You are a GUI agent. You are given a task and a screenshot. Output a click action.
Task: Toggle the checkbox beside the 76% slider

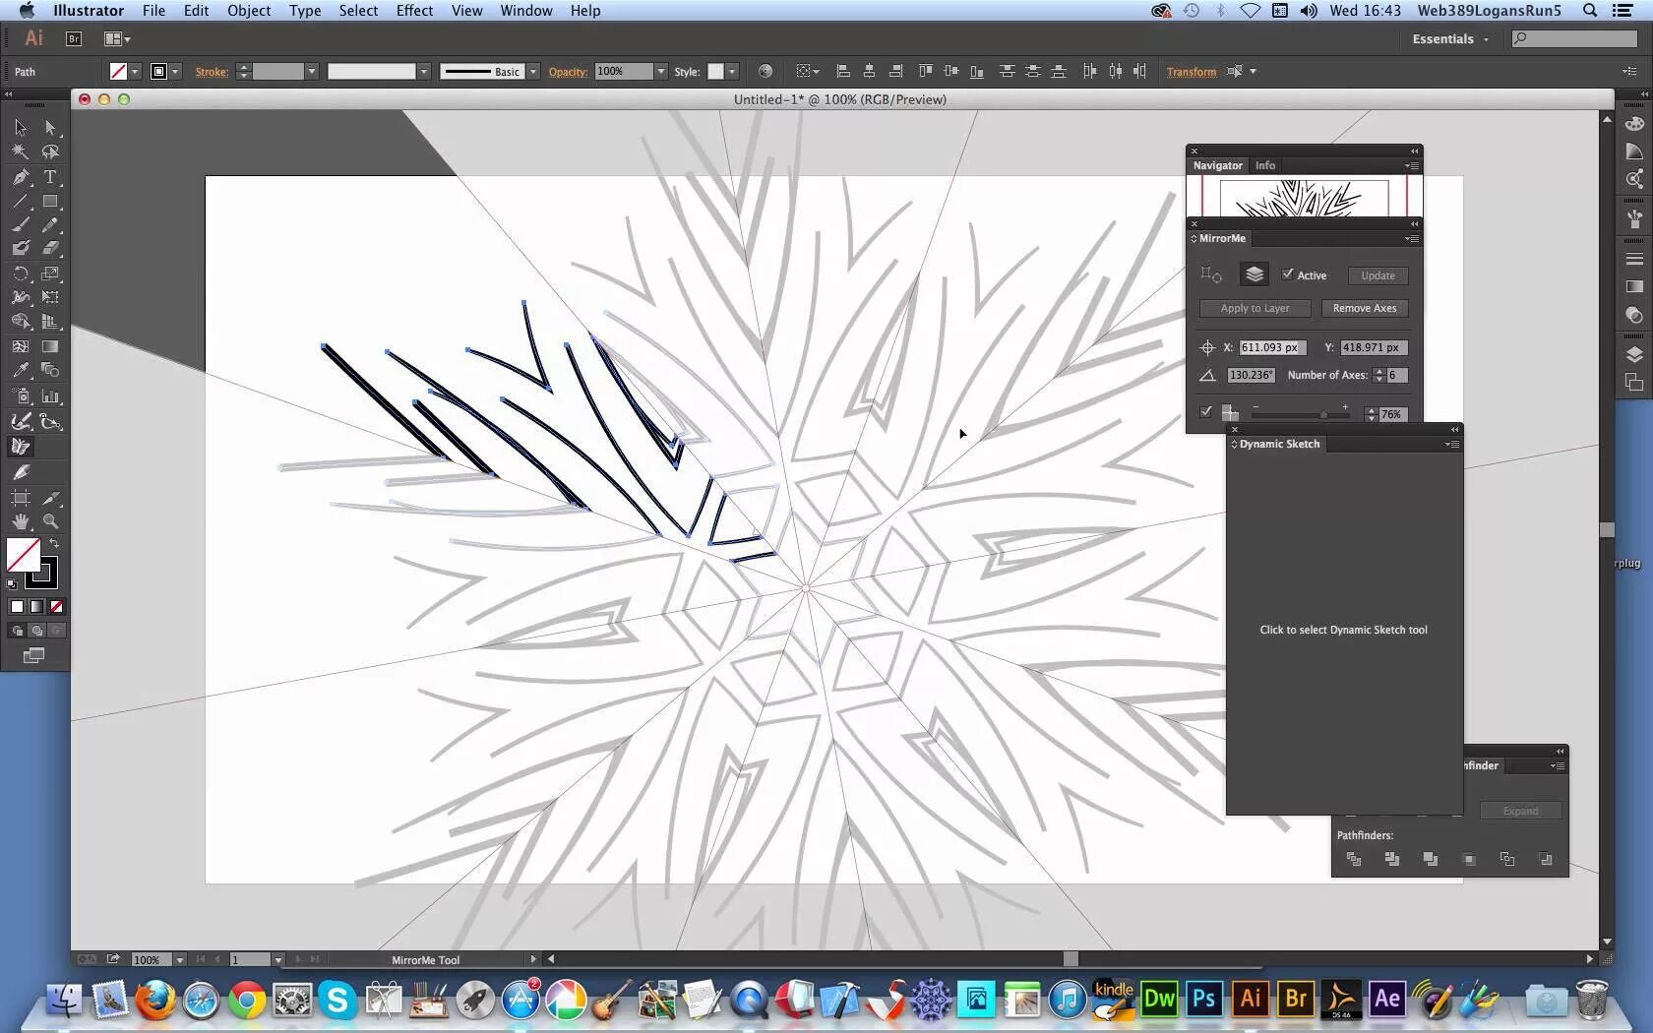tap(1206, 412)
